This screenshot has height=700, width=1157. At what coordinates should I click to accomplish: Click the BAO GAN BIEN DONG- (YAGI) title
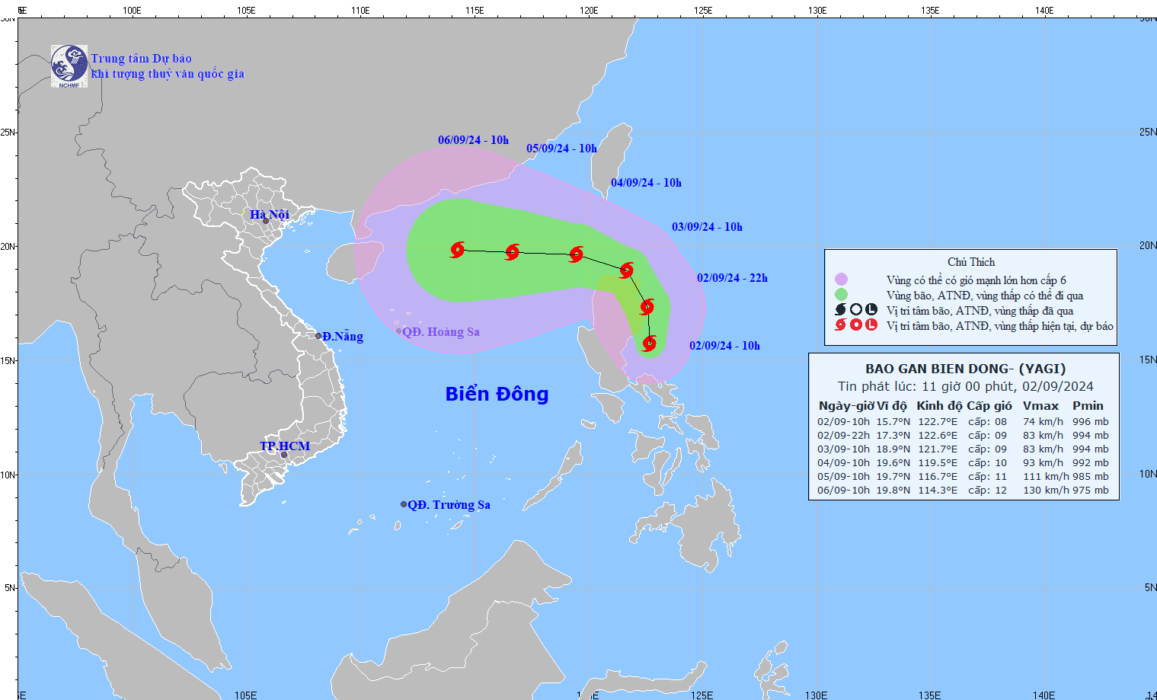[965, 369]
